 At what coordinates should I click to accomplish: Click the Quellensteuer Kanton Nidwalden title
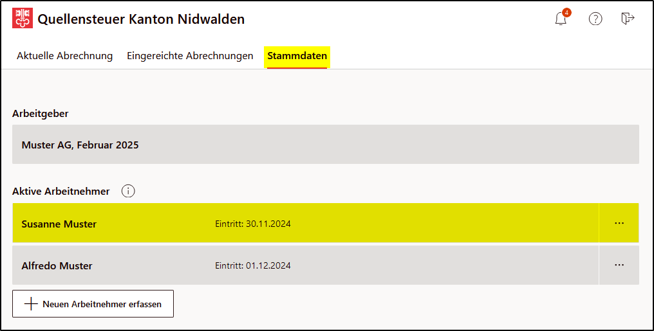point(141,19)
